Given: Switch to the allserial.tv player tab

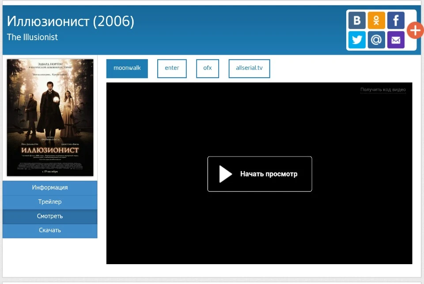Looking at the screenshot, I should coord(249,68).
